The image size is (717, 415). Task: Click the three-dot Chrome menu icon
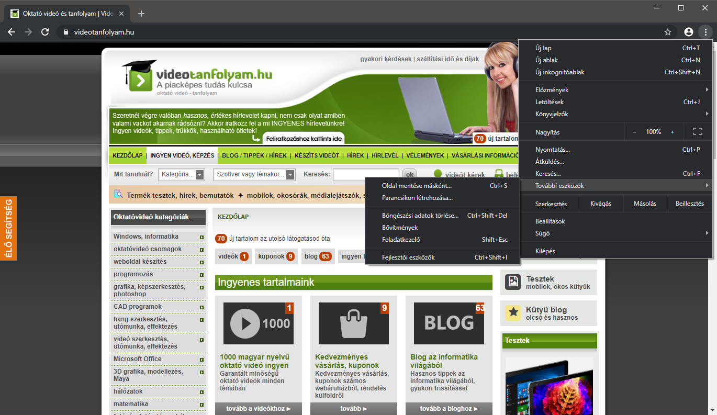(705, 32)
